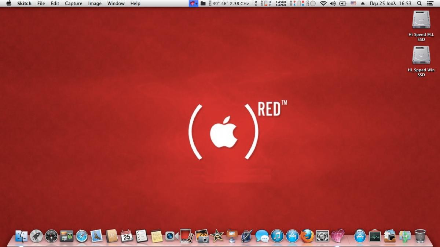
Task: Open Hi_Spped Win SSD drive
Action: point(421,61)
